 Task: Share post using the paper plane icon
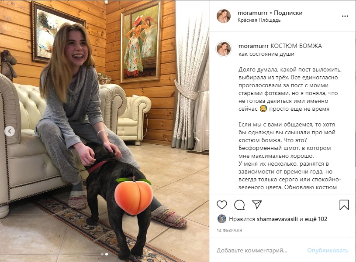257,204
